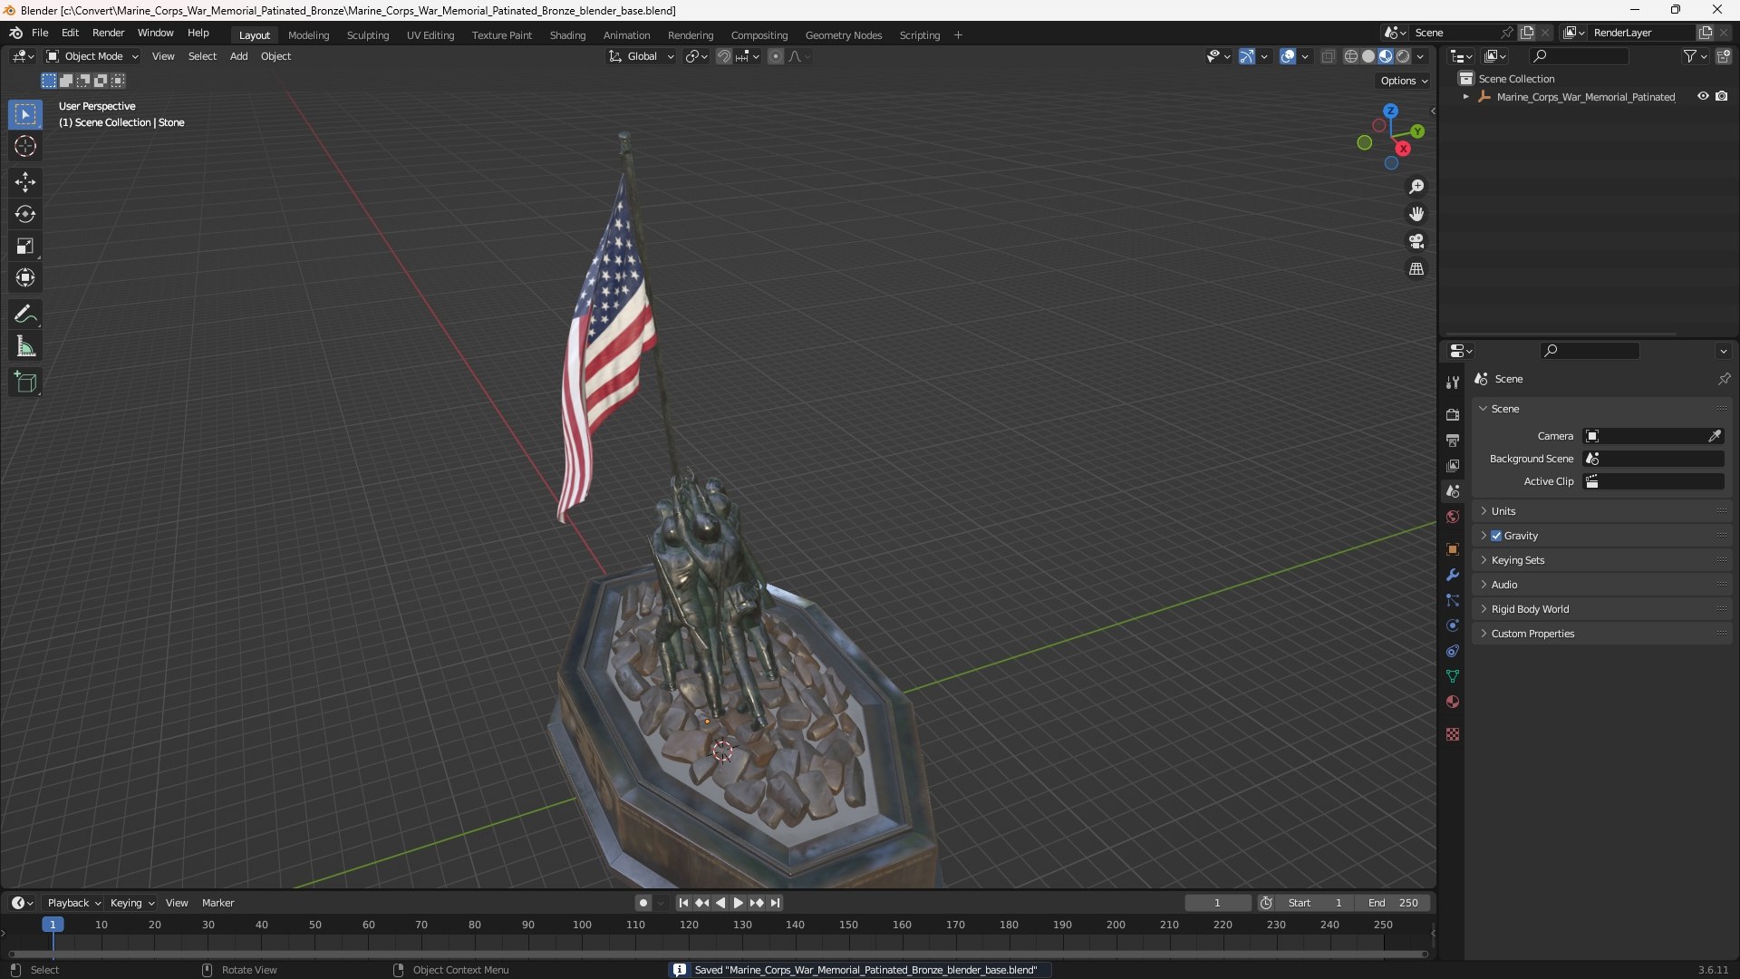
Task: Play animation forward
Action: pos(738,903)
